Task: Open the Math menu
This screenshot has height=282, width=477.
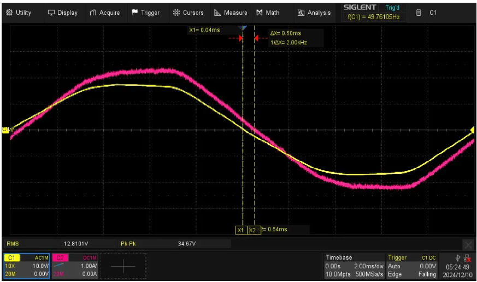Action: [x=268, y=13]
